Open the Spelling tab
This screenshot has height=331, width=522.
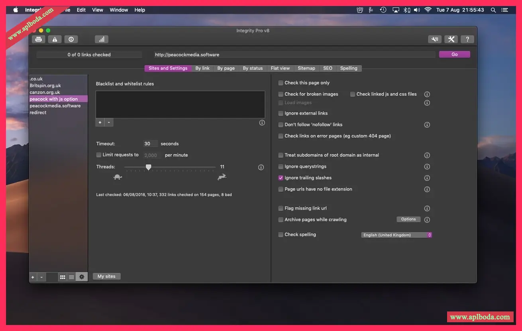349,68
